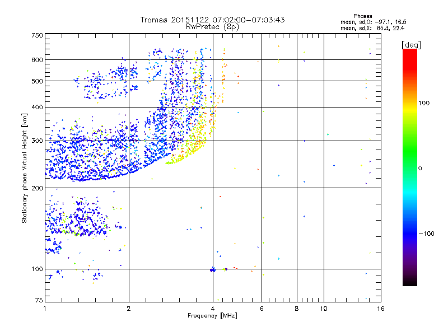Click the '16' frequency axis label
The image size is (448, 336).
tap(381, 309)
